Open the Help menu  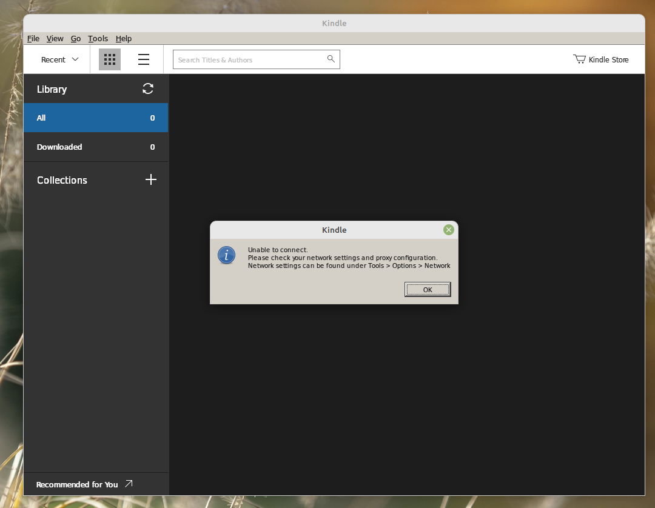pos(124,38)
